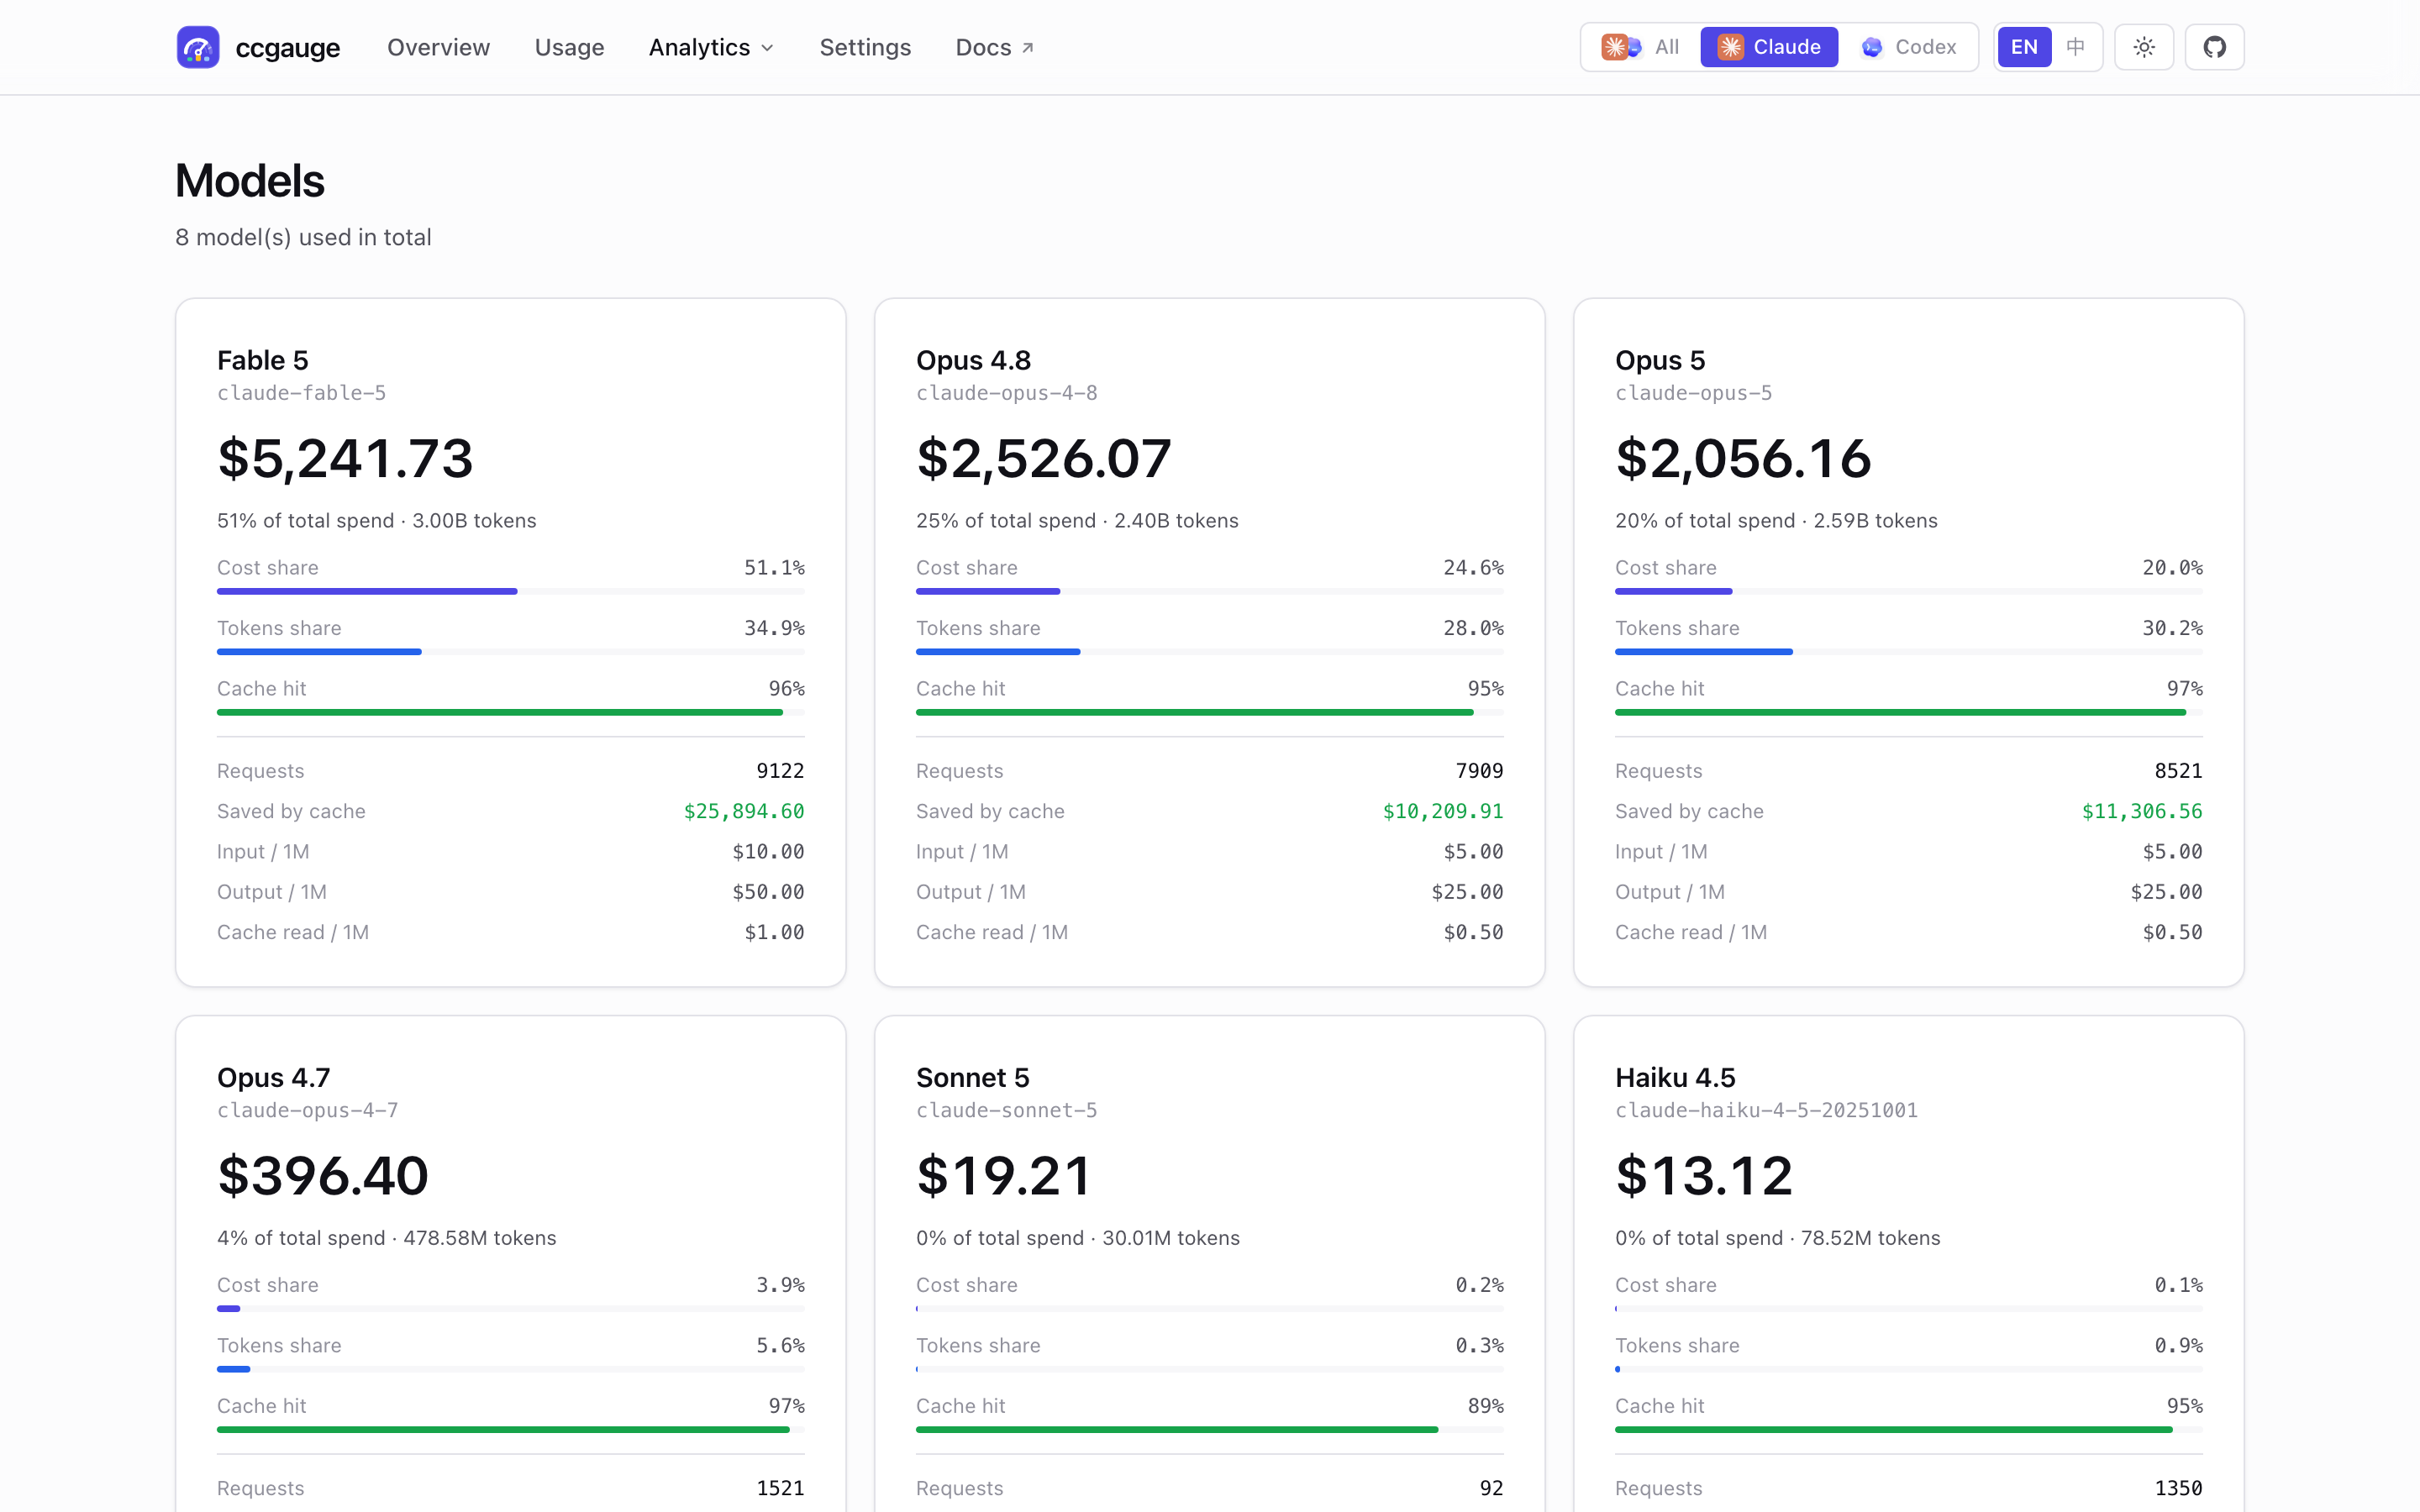Click the Fable 5 cache read price $1.00
2420x1512 pixels.
point(774,932)
